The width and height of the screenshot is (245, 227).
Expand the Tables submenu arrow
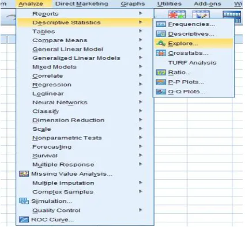(141, 31)
